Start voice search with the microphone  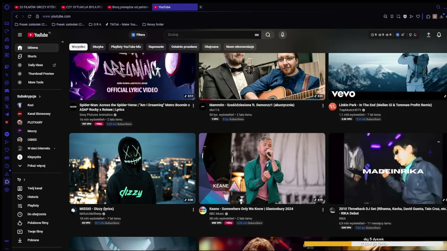[x=283, y=35]
